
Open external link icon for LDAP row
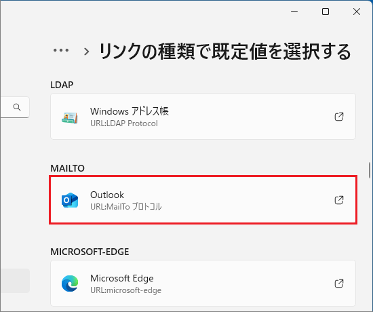pos(339,117)
